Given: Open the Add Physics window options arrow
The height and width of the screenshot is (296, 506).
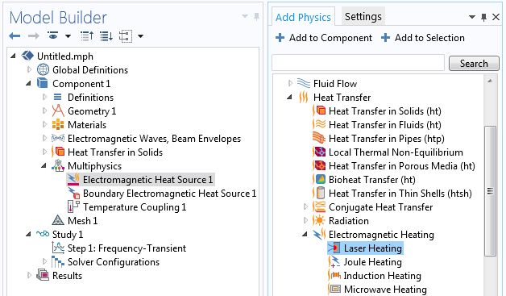Looking at the screenshot, I should [x=472, y=17].
